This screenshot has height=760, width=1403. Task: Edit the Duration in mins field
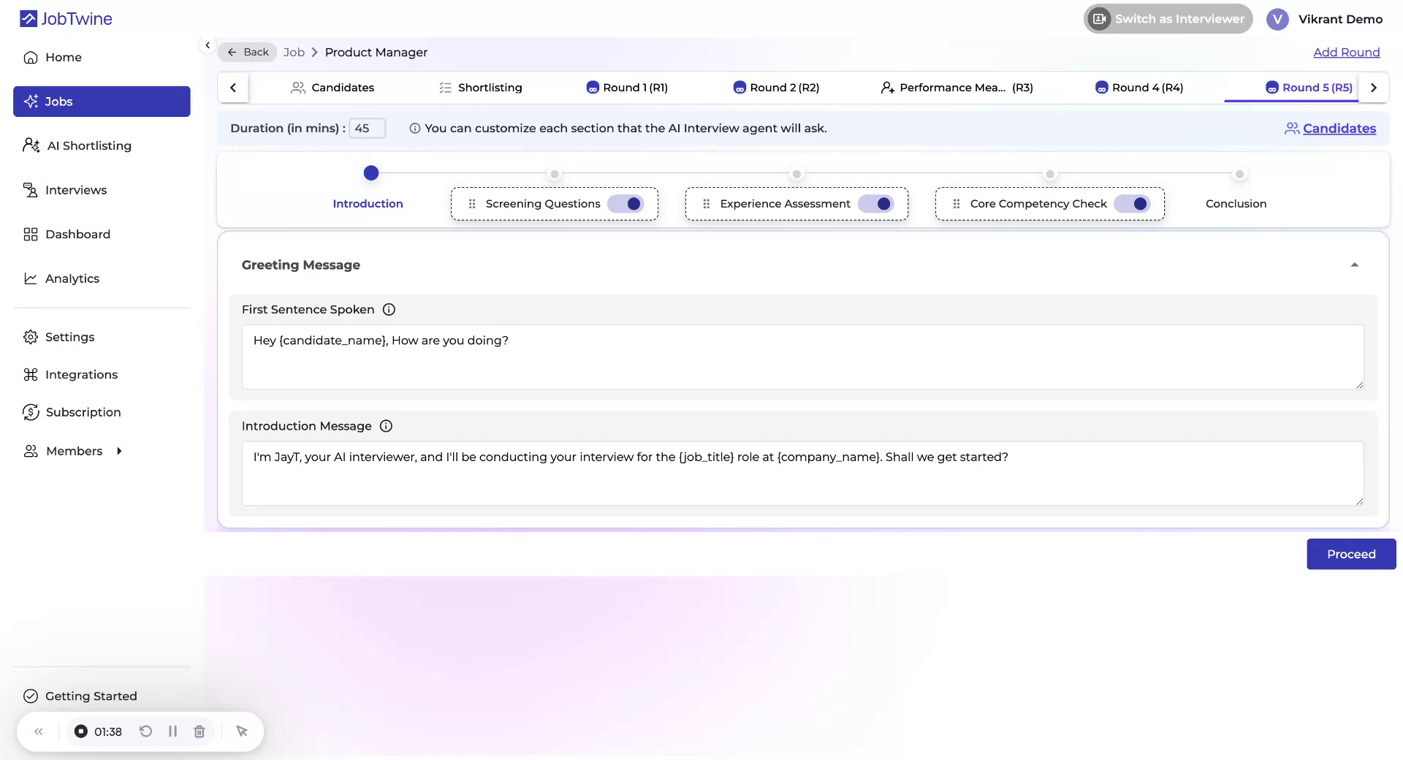366,128
